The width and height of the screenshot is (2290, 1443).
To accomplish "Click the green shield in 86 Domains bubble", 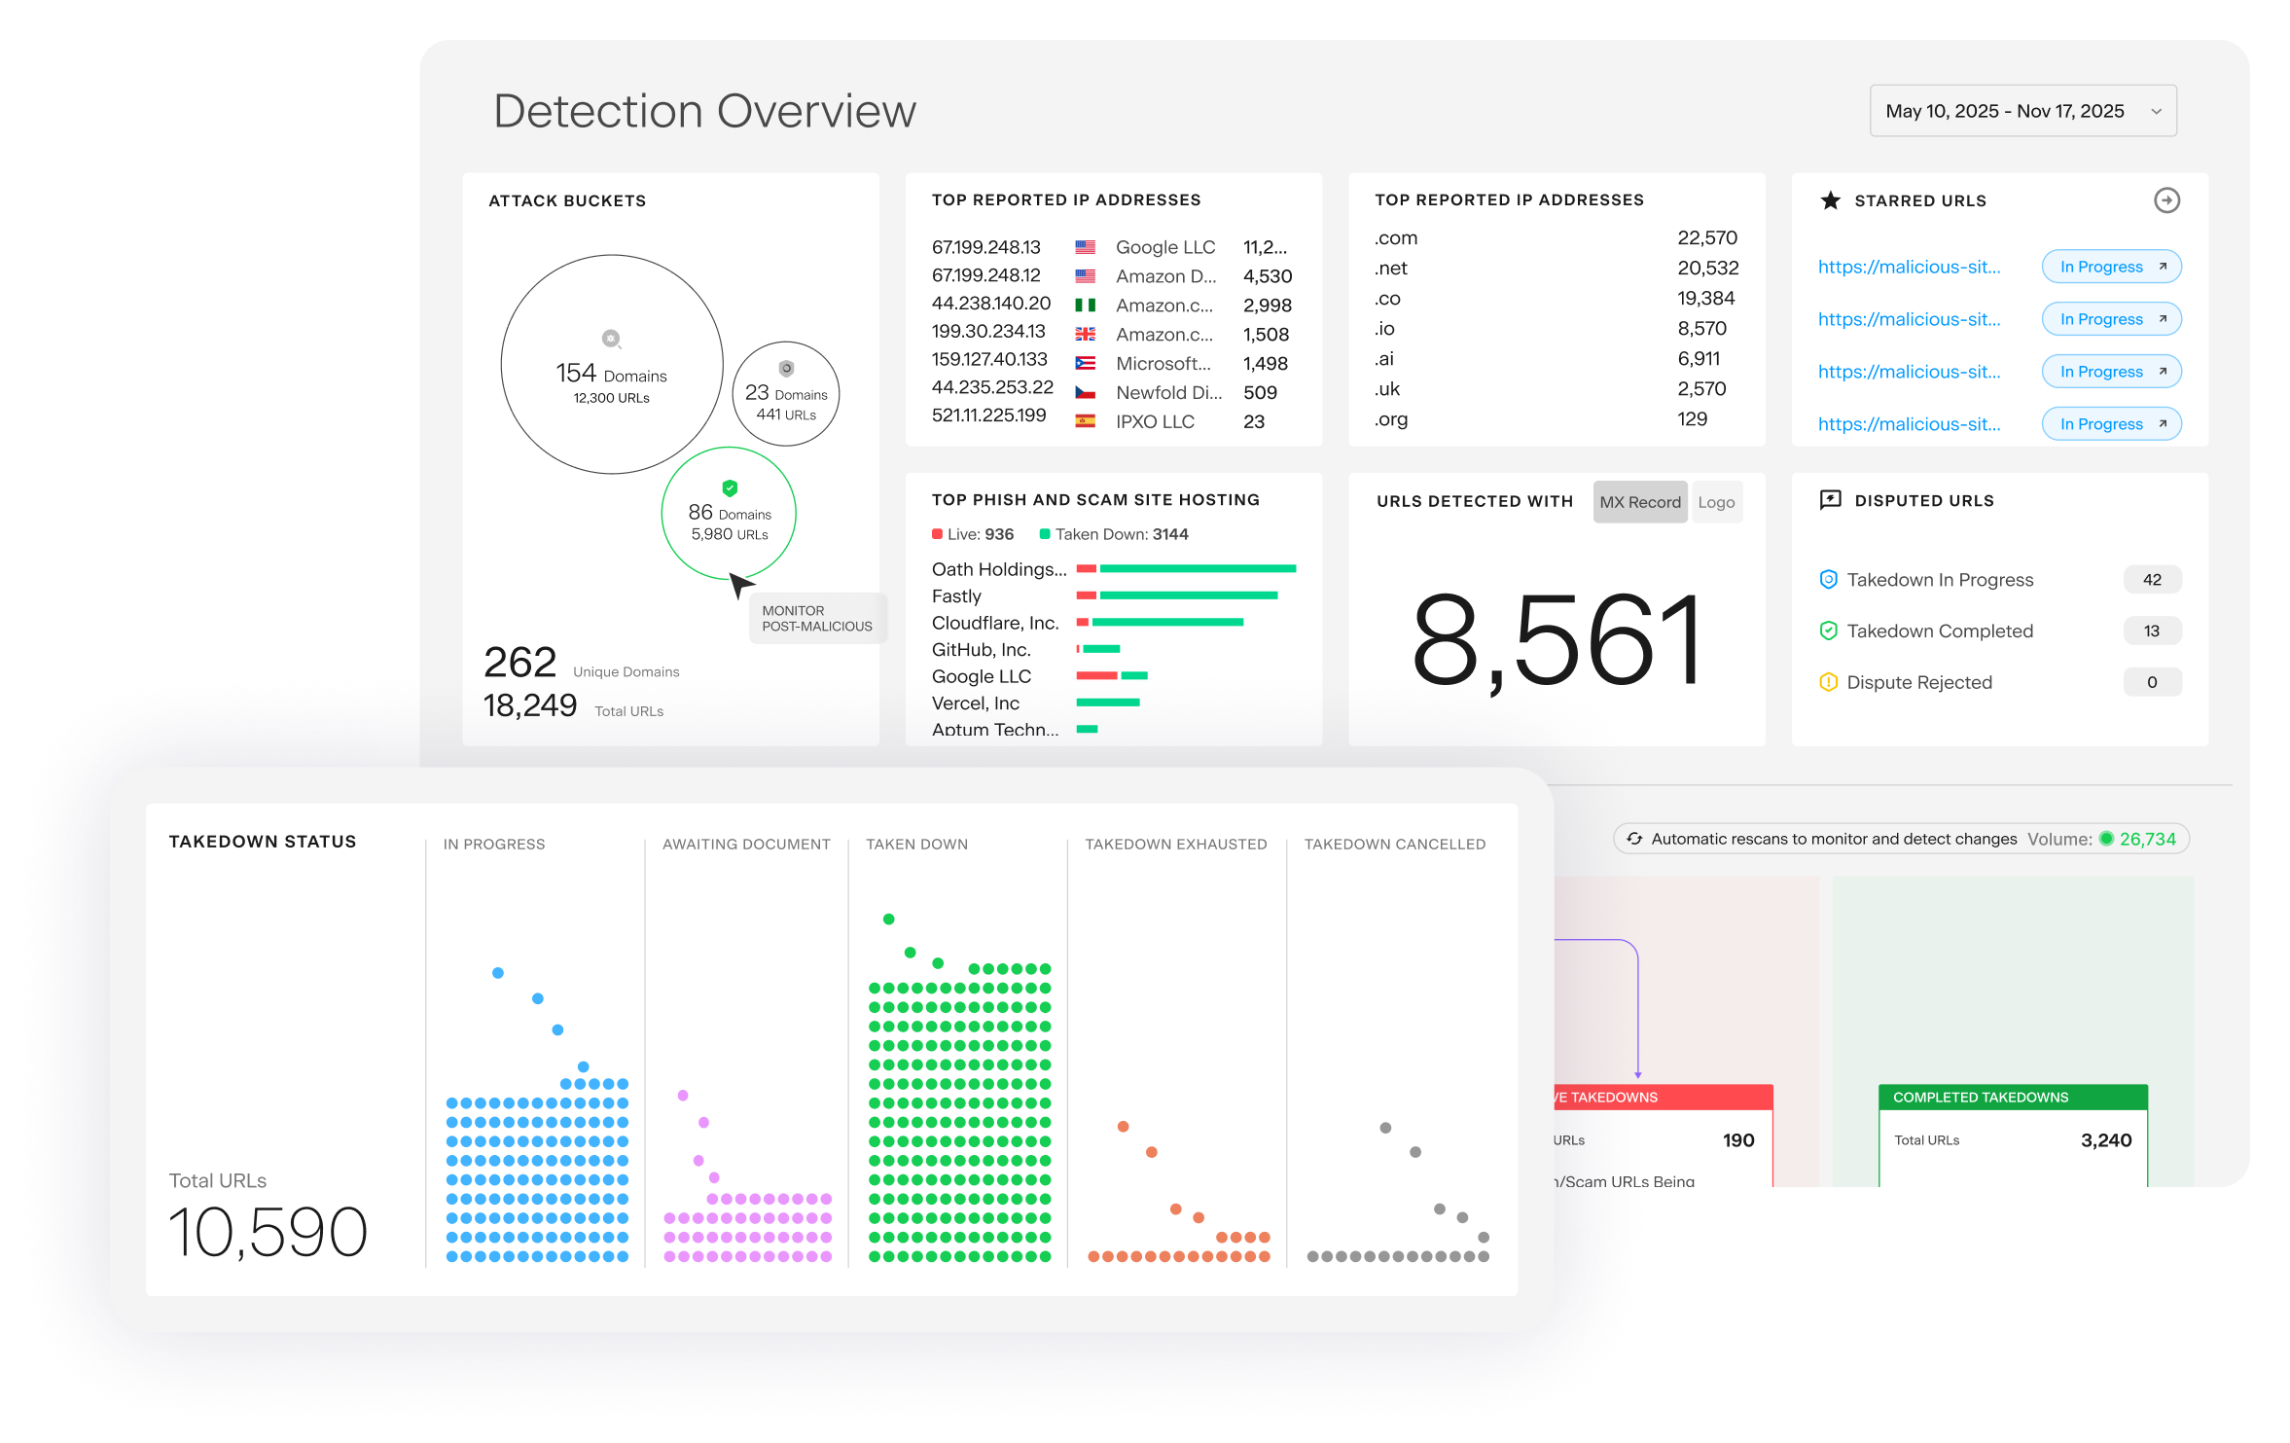I will click(730, 487).
